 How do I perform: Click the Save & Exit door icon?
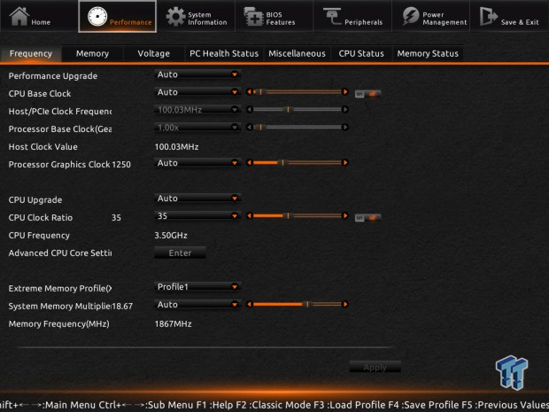tap(489, 17)
